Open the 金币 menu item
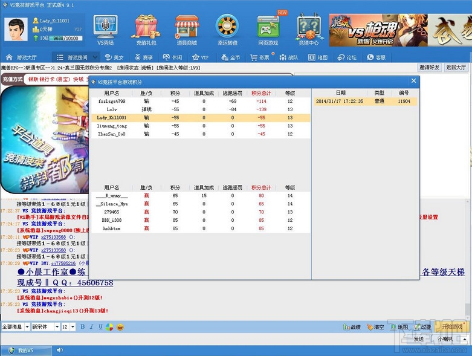Screen dimensions: 472x356 (231, 57)
